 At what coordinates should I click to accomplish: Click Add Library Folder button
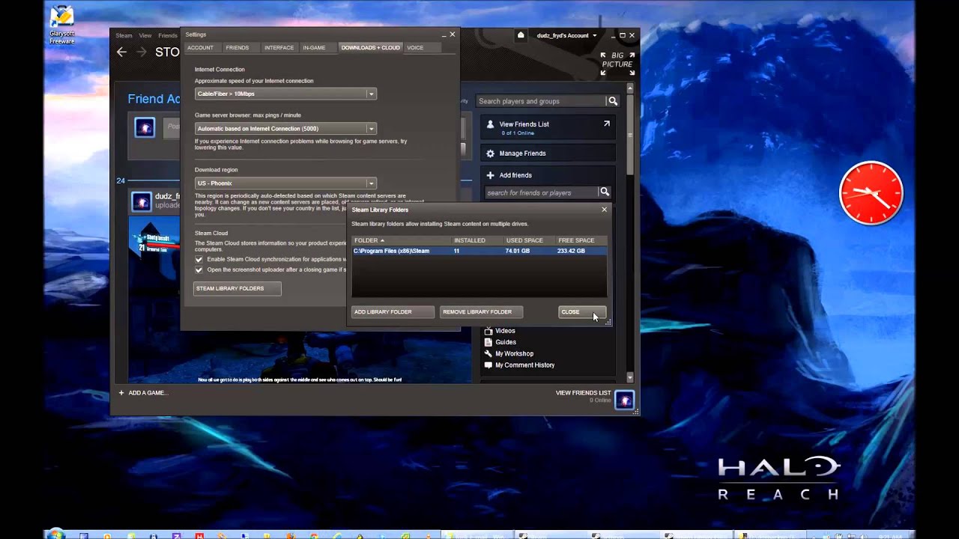coord(393,311)
